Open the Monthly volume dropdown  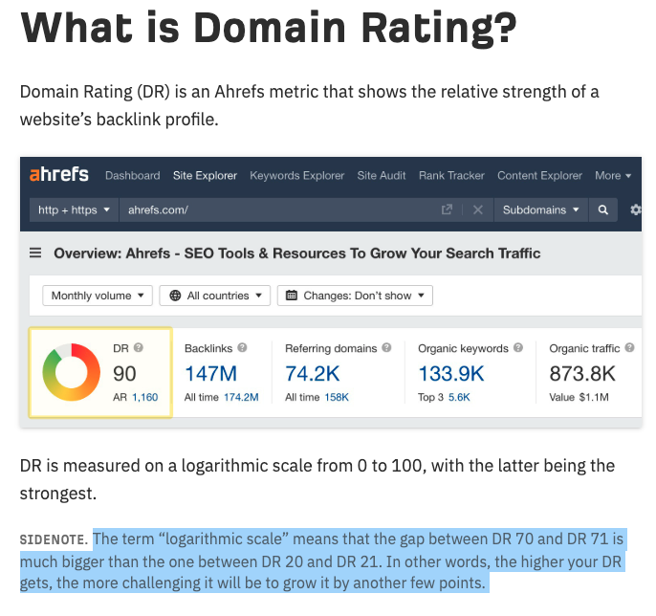[98, 296]
